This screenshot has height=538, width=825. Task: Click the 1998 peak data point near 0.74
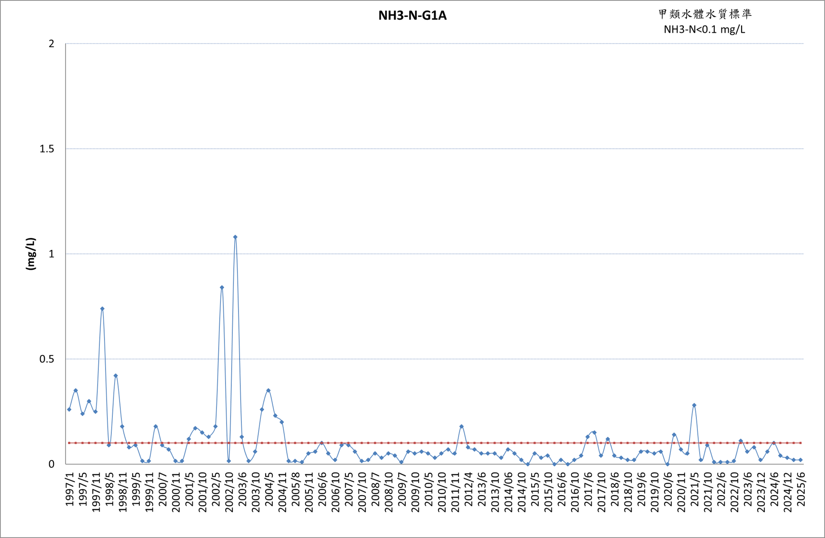[102, 309]
